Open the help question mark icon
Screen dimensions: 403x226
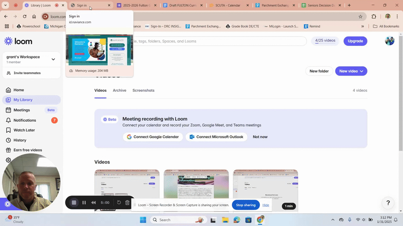click(x=388, y=203)
